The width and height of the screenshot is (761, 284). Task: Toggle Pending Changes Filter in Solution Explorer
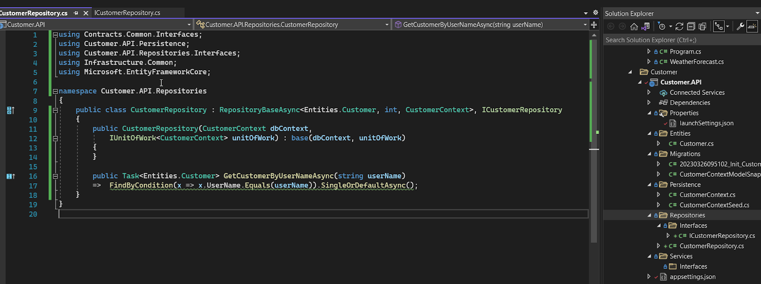[661, 27]
